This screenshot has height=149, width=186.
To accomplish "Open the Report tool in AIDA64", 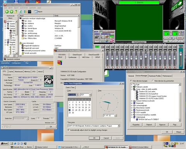I will point(38,12).
